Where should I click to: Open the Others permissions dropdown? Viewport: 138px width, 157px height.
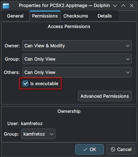tap(77, 72)
